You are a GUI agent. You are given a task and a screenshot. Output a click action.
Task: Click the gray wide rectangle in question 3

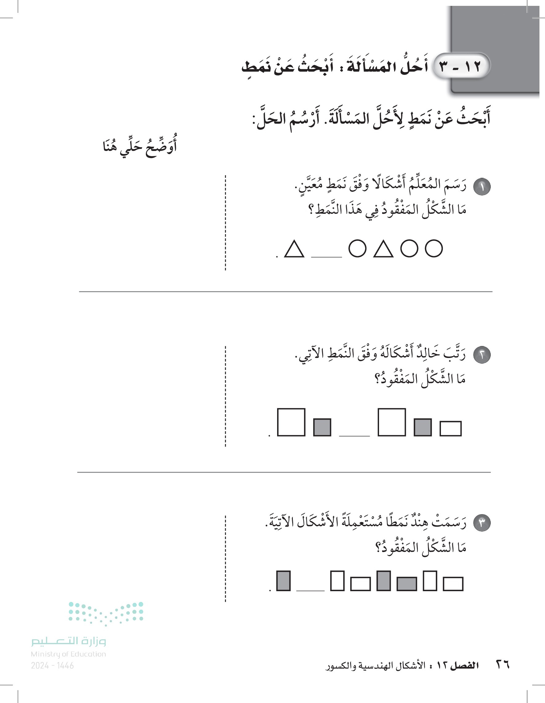click(x=407, y=584)
